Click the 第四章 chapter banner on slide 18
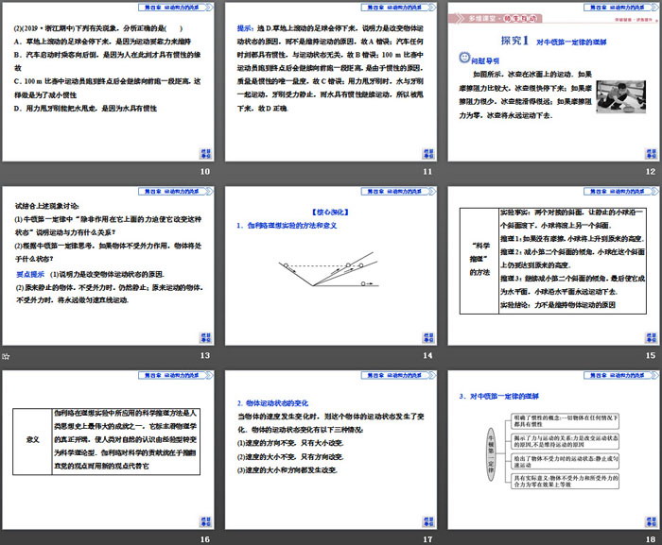The image size is (662, 545). 621,375
